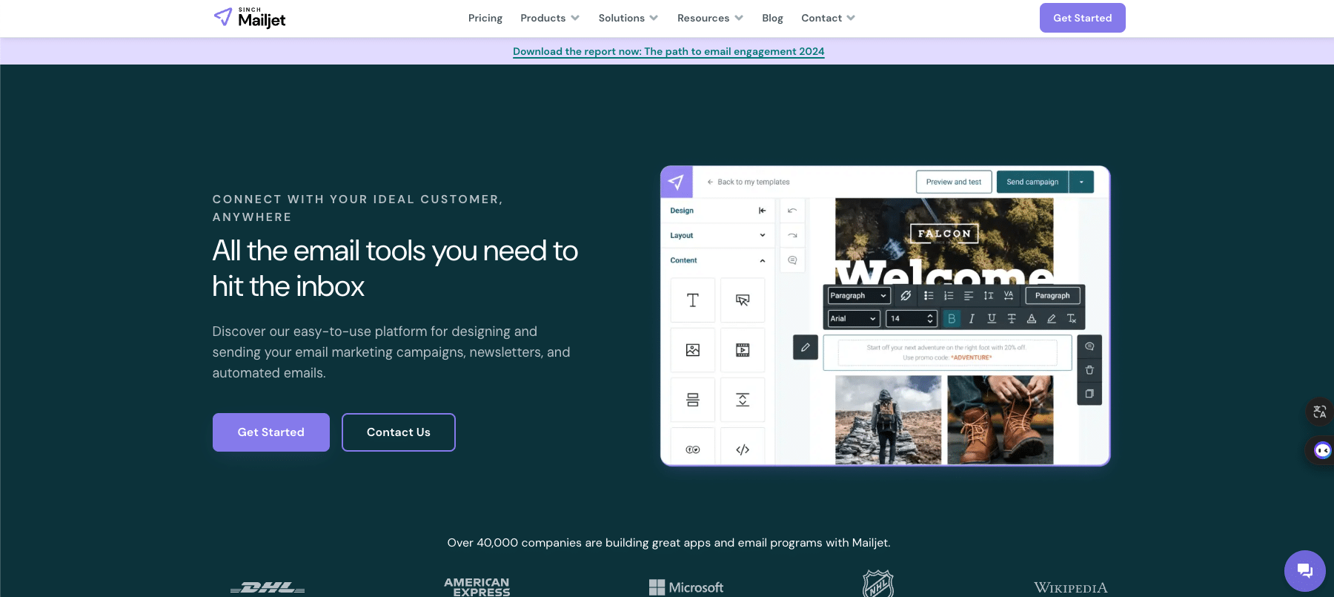Image resolution: width=1334 pixels, height=597 pixels.
Task: Open text color picker
Action: [1032, 318]
